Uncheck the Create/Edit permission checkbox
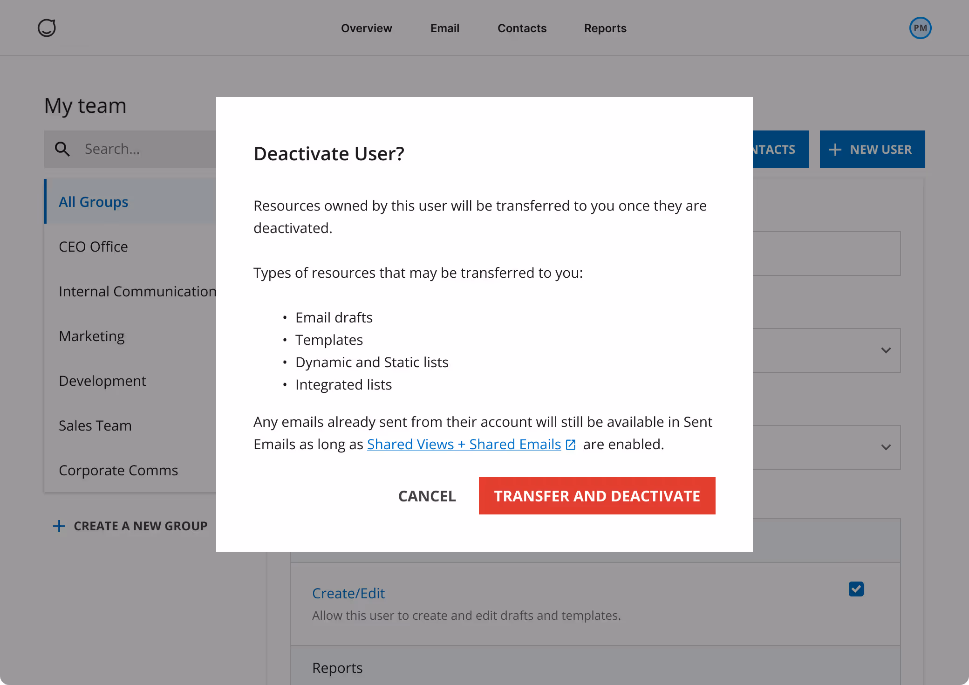The height and width of the screenshot is (685, 969). [856, 589]
